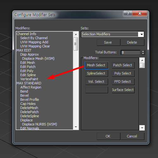Select UVW Mapping Add modifier

click(34, 42)
